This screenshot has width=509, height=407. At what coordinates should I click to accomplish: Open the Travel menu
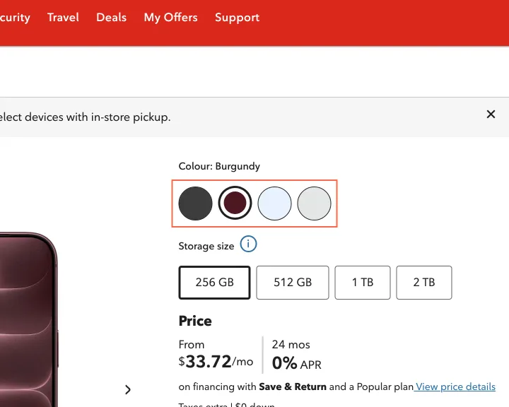tap(63, 17)
